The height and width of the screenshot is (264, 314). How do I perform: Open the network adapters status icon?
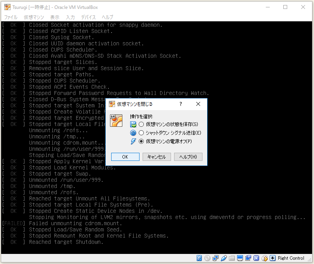[x=215, y=258]
